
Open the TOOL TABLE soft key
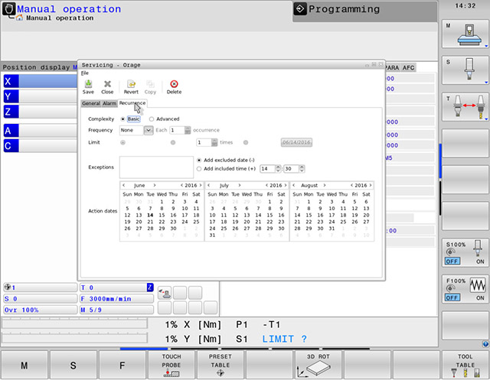[x=465, y=365]
